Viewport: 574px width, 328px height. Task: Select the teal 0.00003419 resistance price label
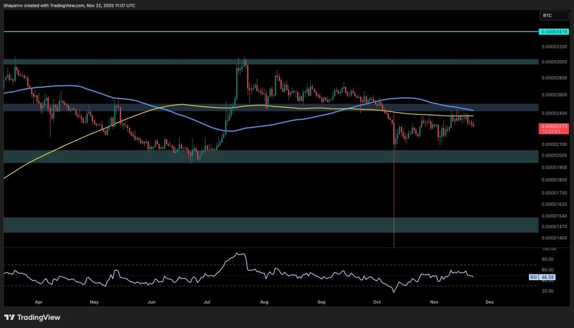point(553,32)
